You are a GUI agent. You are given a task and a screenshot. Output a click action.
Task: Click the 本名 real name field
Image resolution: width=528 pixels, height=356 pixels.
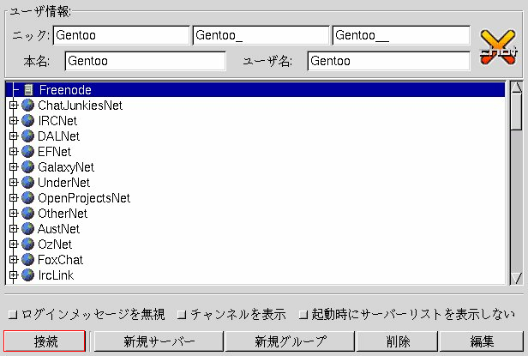pos(145,61)
